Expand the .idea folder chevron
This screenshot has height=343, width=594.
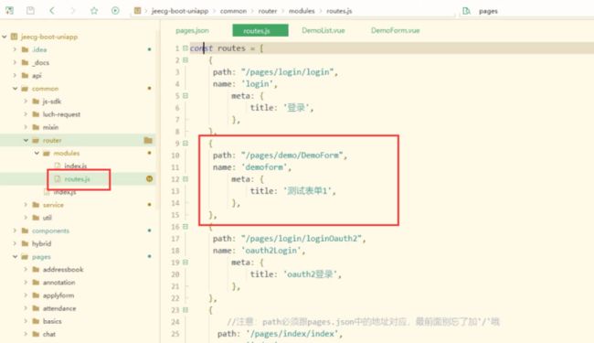pyautogui.click(x=15, y=49)
